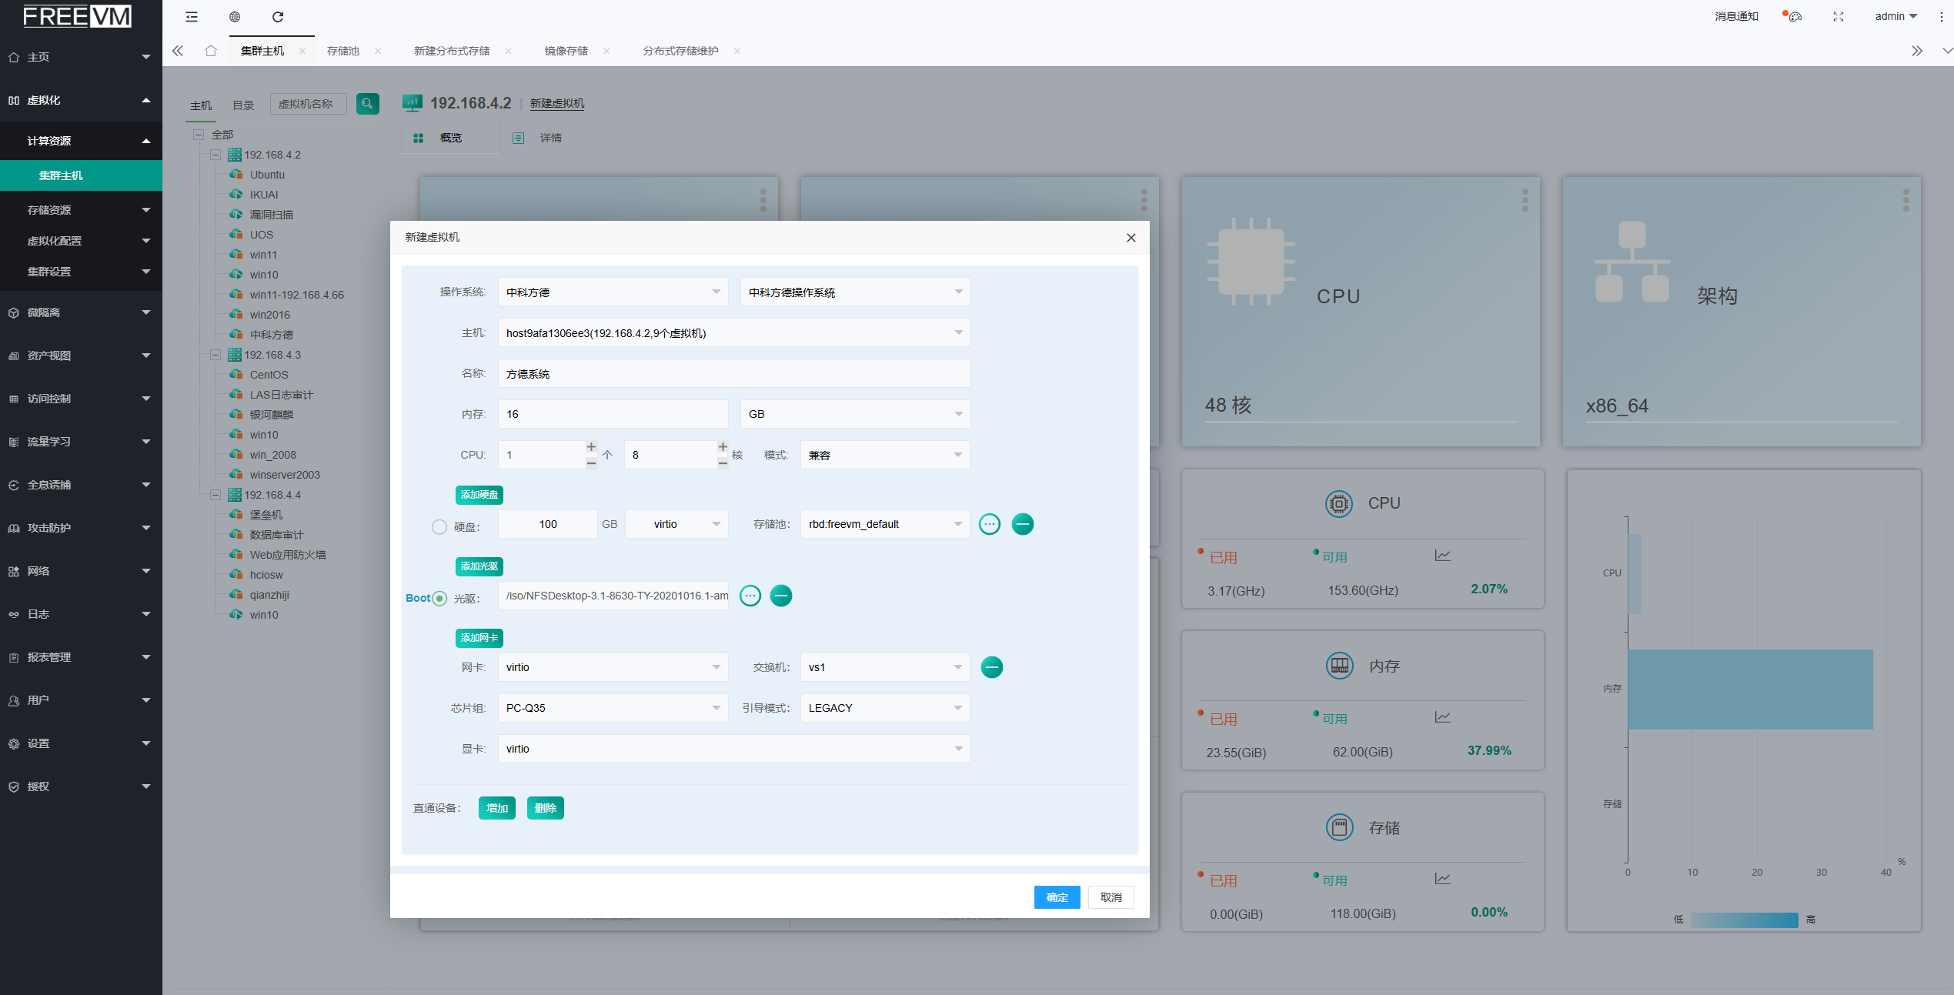Open the boot mode LEGACY dropdown

884,708
